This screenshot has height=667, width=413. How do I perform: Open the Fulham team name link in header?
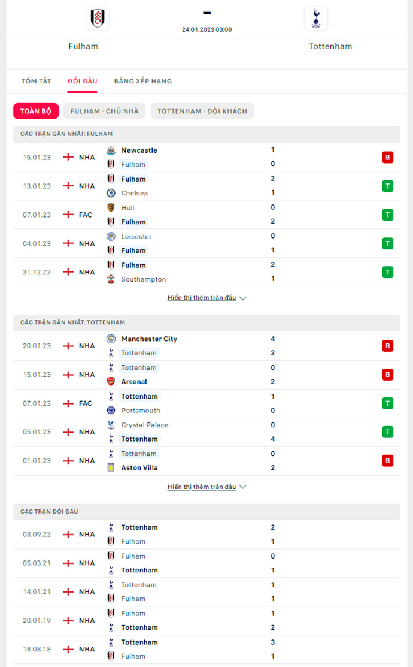pyautogui.click(x=83, y=46)
